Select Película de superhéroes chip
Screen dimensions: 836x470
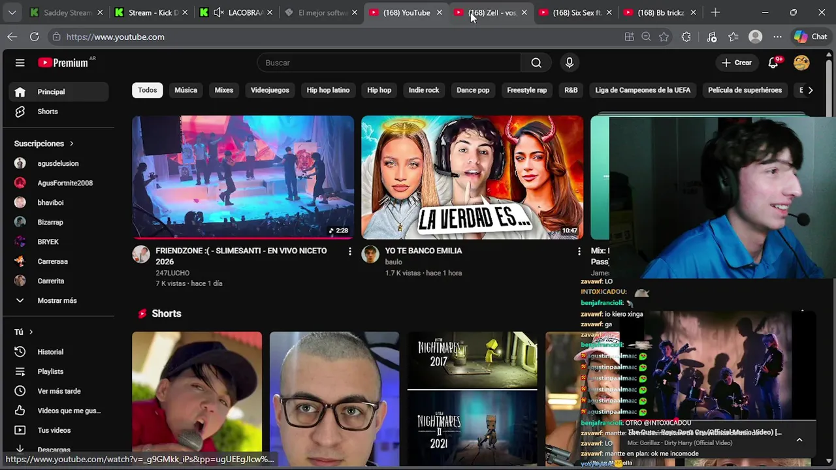pyautogui.click(x=745, y=90)
